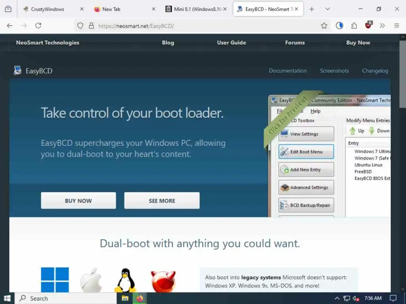Open the Changelog link

[x=375, y=70]
